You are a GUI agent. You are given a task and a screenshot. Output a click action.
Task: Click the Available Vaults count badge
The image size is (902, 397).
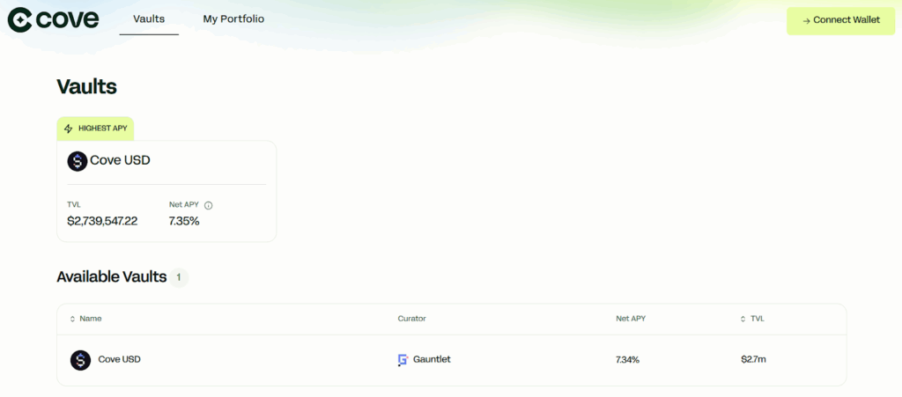[x=179, y=277]
